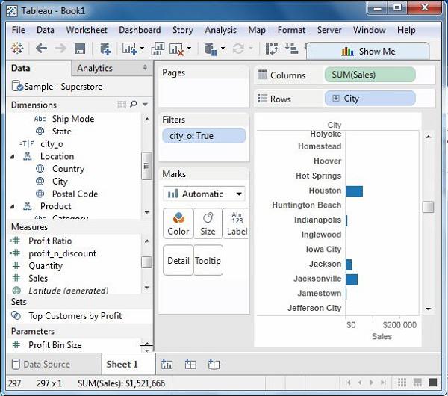View data grid icon in Dimensions header
This screenshot has height=396, width=448.
[x=122, y=105]
